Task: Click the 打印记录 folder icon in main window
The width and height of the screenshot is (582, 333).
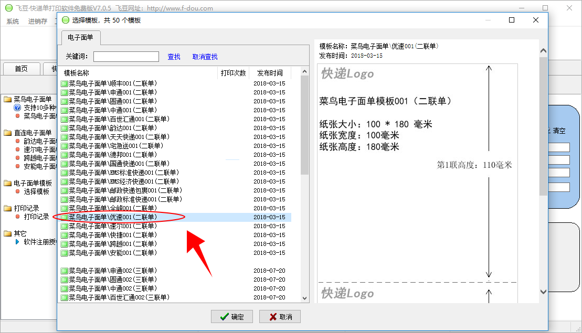Action: click(x=8, y=208)
